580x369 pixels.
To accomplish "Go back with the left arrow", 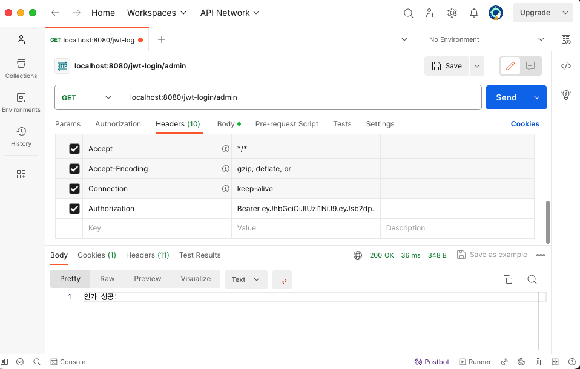I will click(55, 13).
